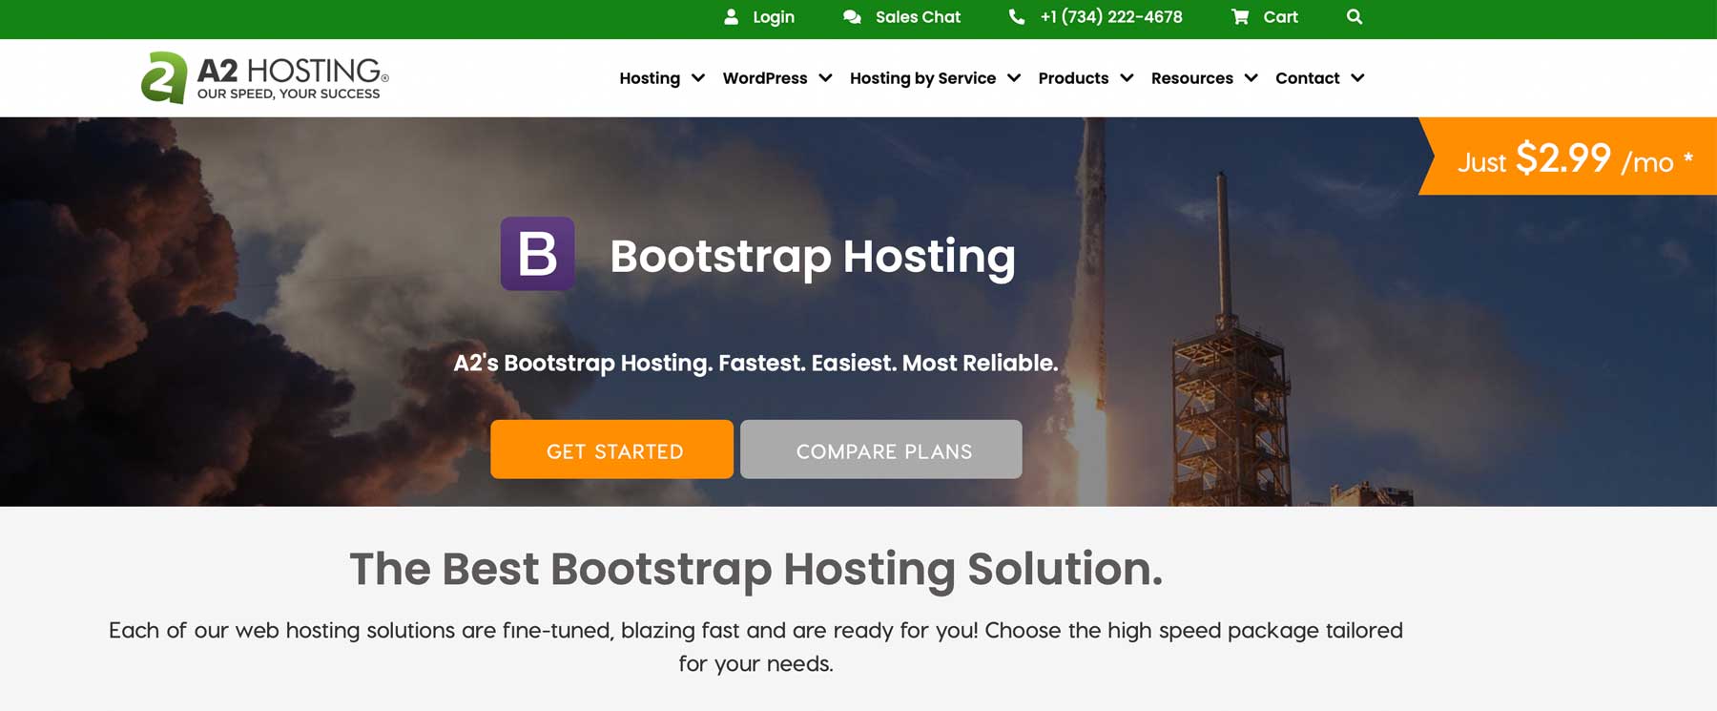
Task: Open search with the magnifier icon
Action: pos(1354,17)
